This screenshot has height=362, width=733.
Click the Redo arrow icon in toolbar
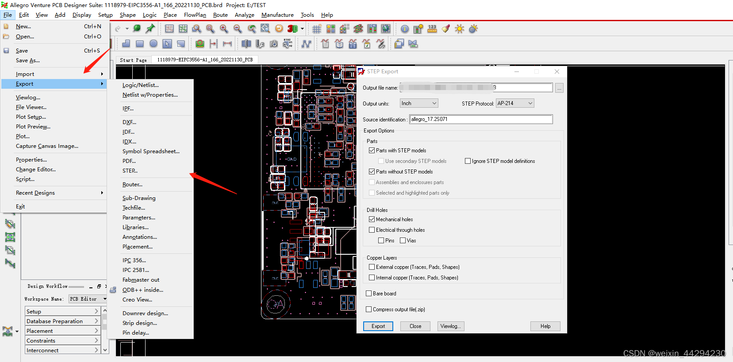pyautogui.click(x=118, y=29)
